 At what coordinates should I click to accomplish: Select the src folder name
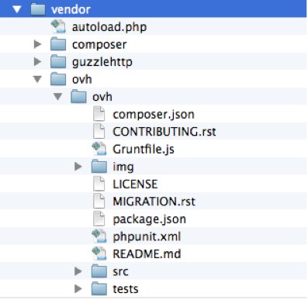(120, 272)
